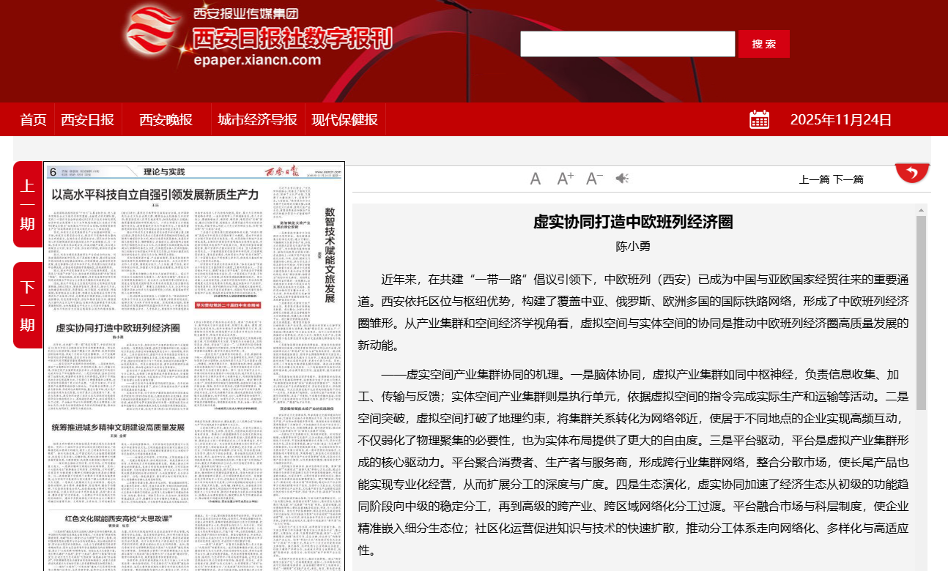This screenshot has width=948, height=571.
Task: Play article audio with the speaker icon
Action: 623,179
